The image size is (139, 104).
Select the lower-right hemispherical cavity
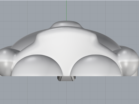96,66
